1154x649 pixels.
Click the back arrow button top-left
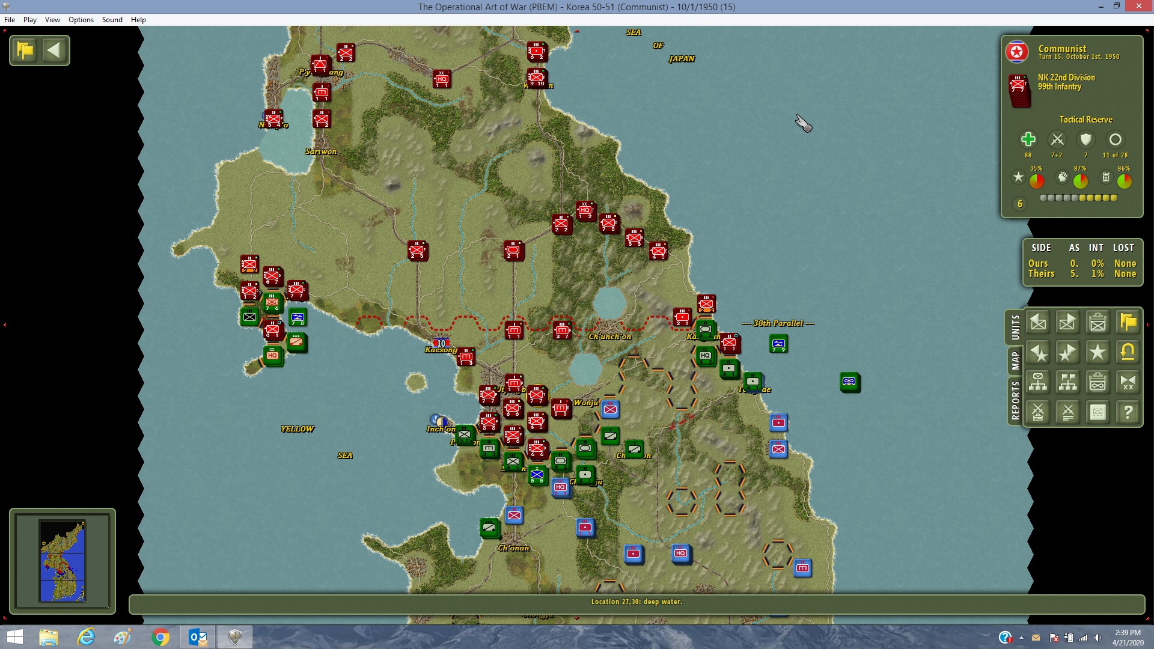pos(54,50)
